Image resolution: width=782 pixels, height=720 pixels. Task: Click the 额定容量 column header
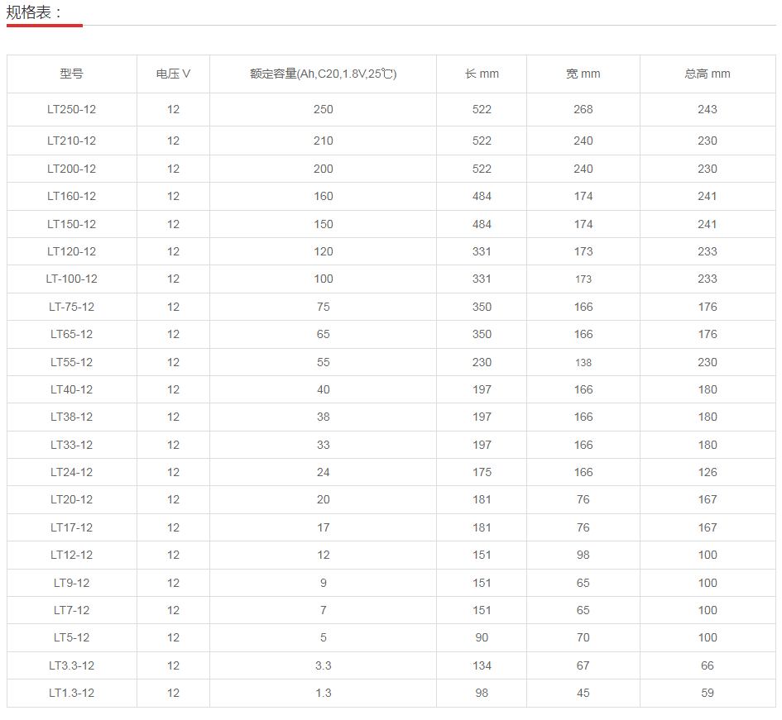coord(323,74)
